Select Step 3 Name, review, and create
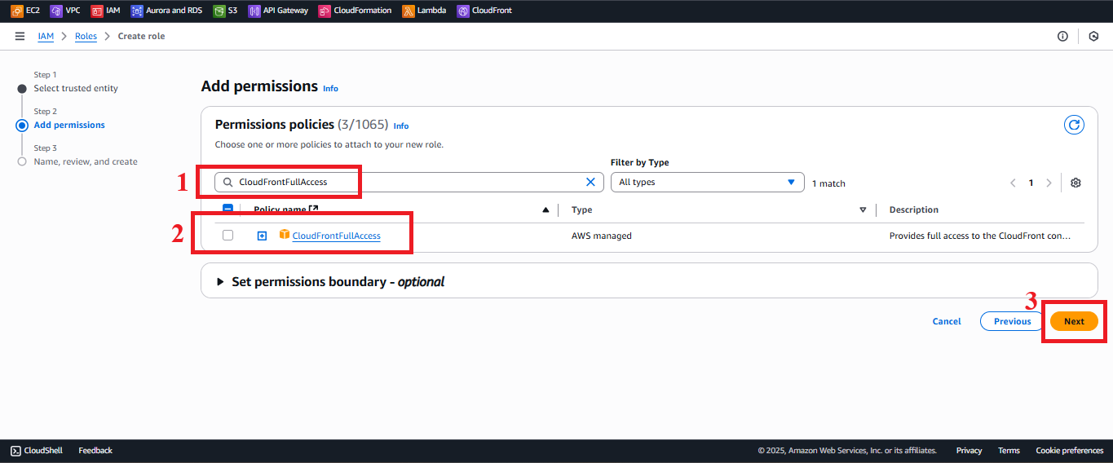The width and height of the screenshot is (1113, 463). click(86, 161)
